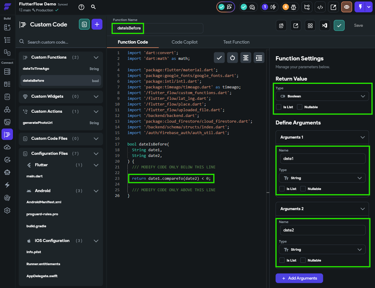The image size is (375, 288).
Task: Select the dateToTimeAgo function
Action: point(61,69)
